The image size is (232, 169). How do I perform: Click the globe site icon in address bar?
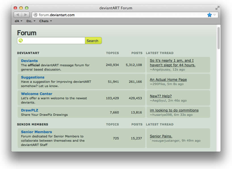(35, 15)
